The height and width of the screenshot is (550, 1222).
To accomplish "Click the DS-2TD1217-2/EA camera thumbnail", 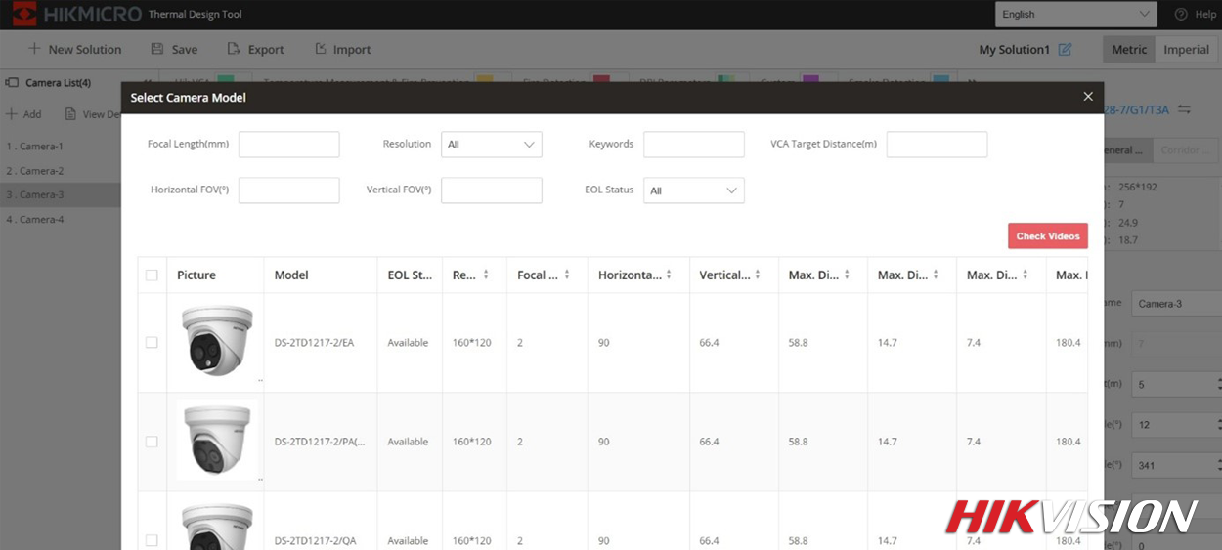I will pyautogui.click(x=217, y=341).
